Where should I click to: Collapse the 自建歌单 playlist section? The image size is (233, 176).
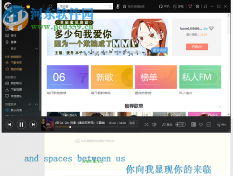(36, 104)
